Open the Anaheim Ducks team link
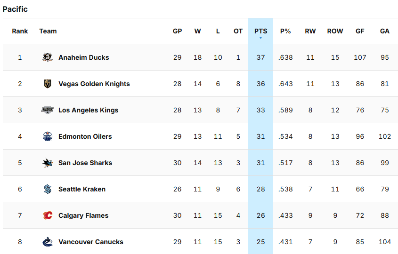This screenshot has height=254, width=398. (83, 57)
